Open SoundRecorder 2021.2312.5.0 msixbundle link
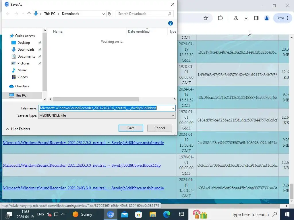The image size is (294, 220). (x=83, y=143)
